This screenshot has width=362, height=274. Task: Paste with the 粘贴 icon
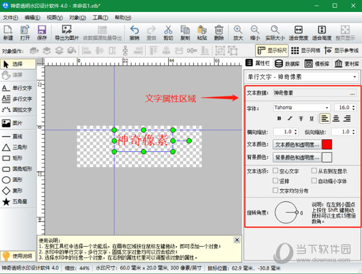(x=202, y=33)
